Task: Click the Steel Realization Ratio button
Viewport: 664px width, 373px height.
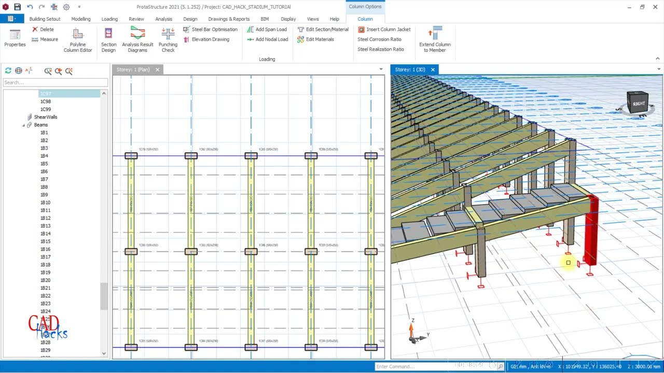Action: tap(380, 49)
